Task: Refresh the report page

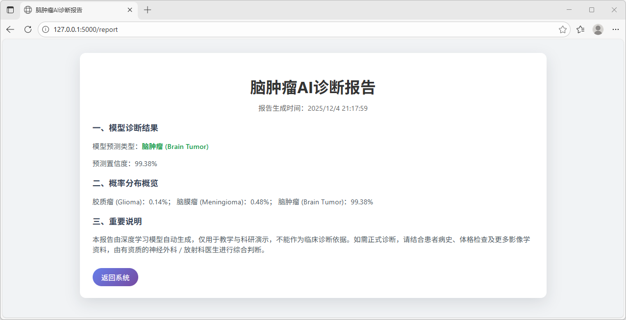Action: coord(28,29)
